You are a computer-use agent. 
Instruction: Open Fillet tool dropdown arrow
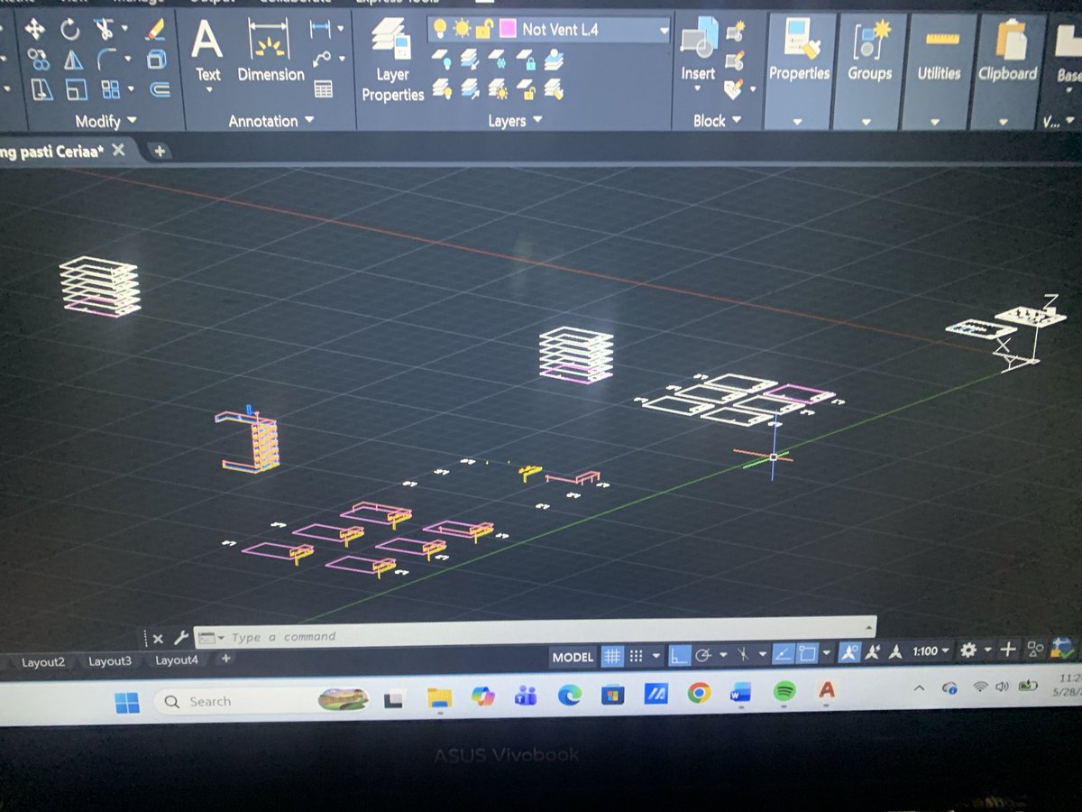tap(126, 60)
